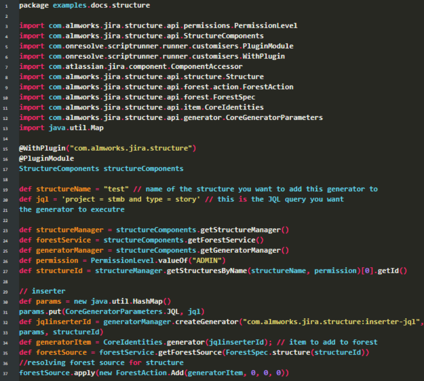Viewport: 424px width, 381px height.
Task: Click the java.util.Map import line
Action: pyautogui.click(x=62, y=128)
